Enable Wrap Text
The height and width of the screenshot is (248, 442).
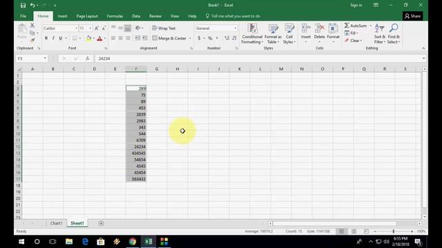(x=164, y=28)
